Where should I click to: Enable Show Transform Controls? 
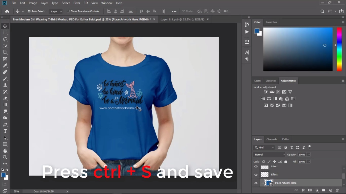click(68, 11)
